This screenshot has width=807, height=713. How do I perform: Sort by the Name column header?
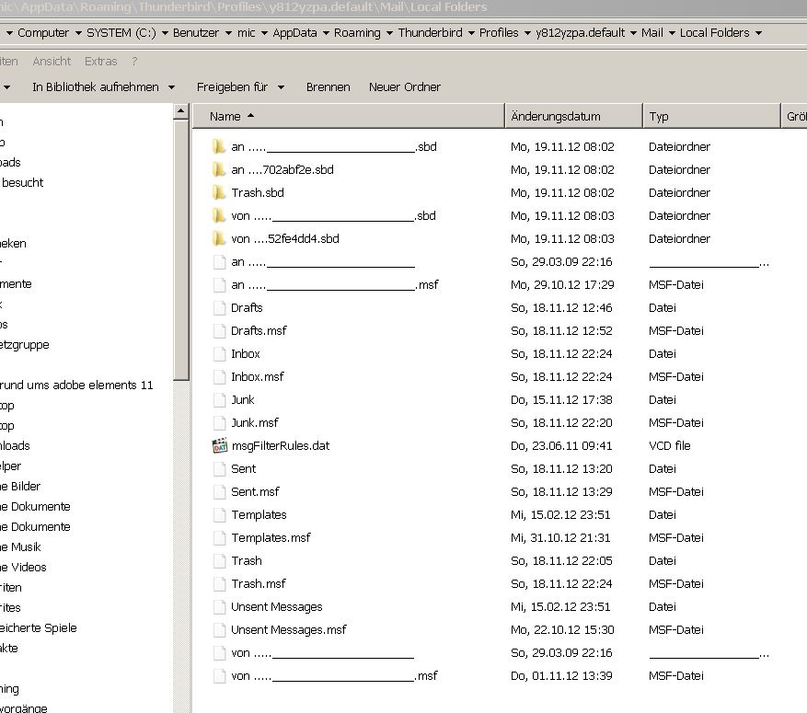[350, 117]
